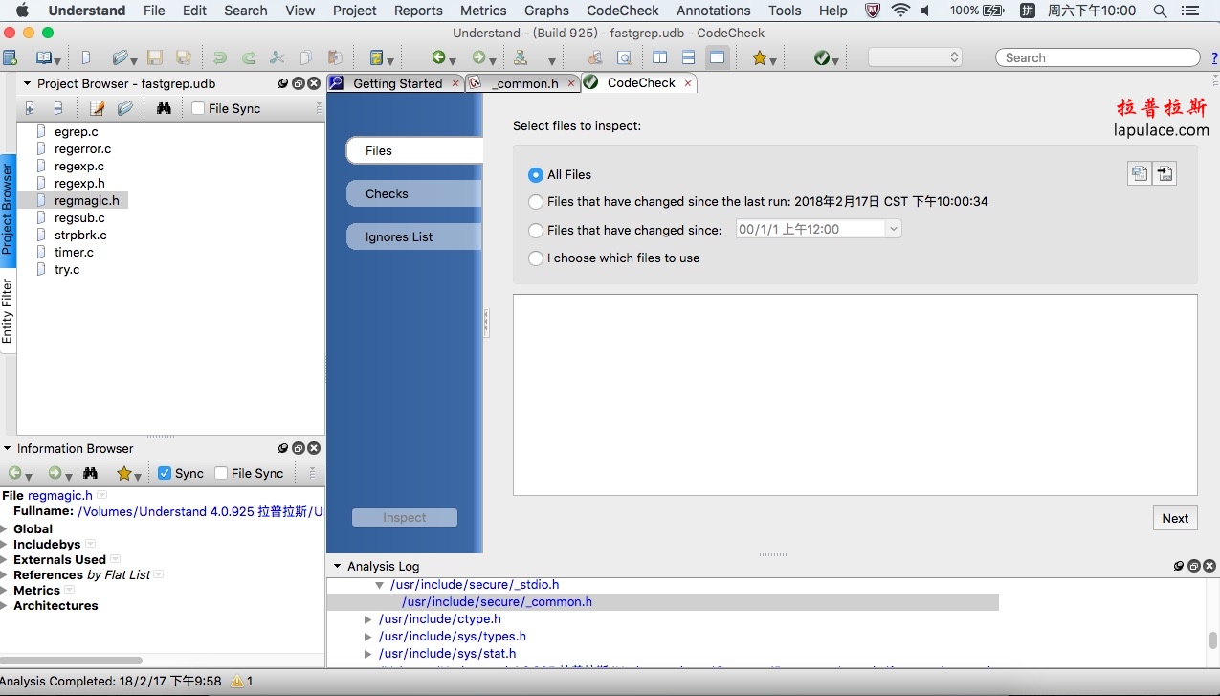Expand the Global section

tap(5, 528)
